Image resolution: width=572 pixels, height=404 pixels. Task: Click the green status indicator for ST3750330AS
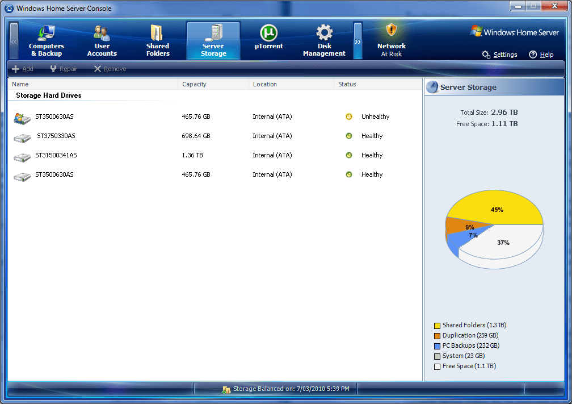[349, 136]
